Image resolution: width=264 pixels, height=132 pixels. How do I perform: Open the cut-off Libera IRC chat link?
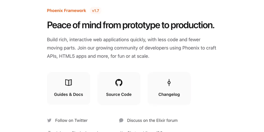pos(145,131)
